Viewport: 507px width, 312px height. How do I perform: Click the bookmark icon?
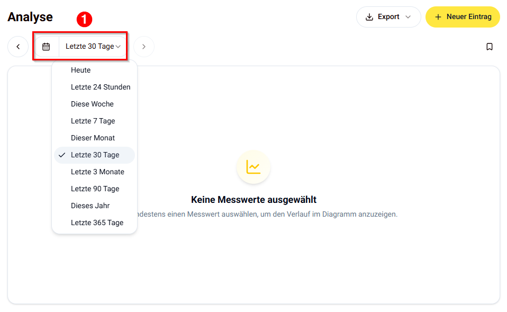tap(490, 47)
